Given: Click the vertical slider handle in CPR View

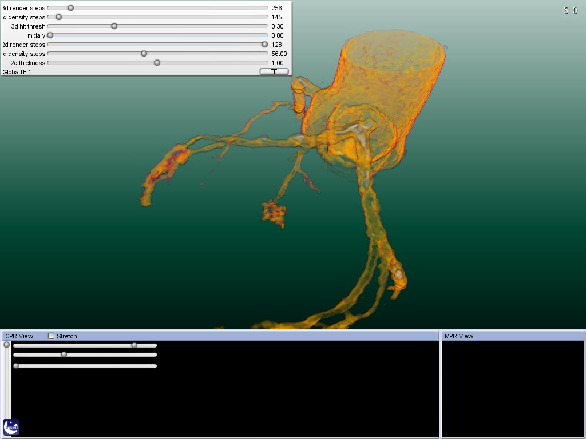Looking at the screenshot, I should [x=7, y=345].
